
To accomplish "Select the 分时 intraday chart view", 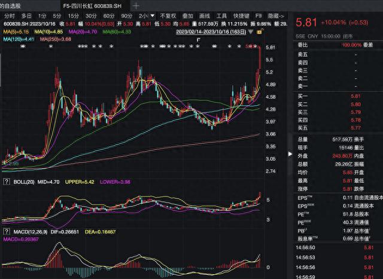I will [x=10, y=16].
